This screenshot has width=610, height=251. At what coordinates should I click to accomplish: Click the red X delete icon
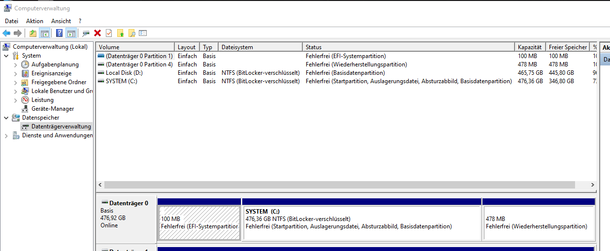coord(97,33)
